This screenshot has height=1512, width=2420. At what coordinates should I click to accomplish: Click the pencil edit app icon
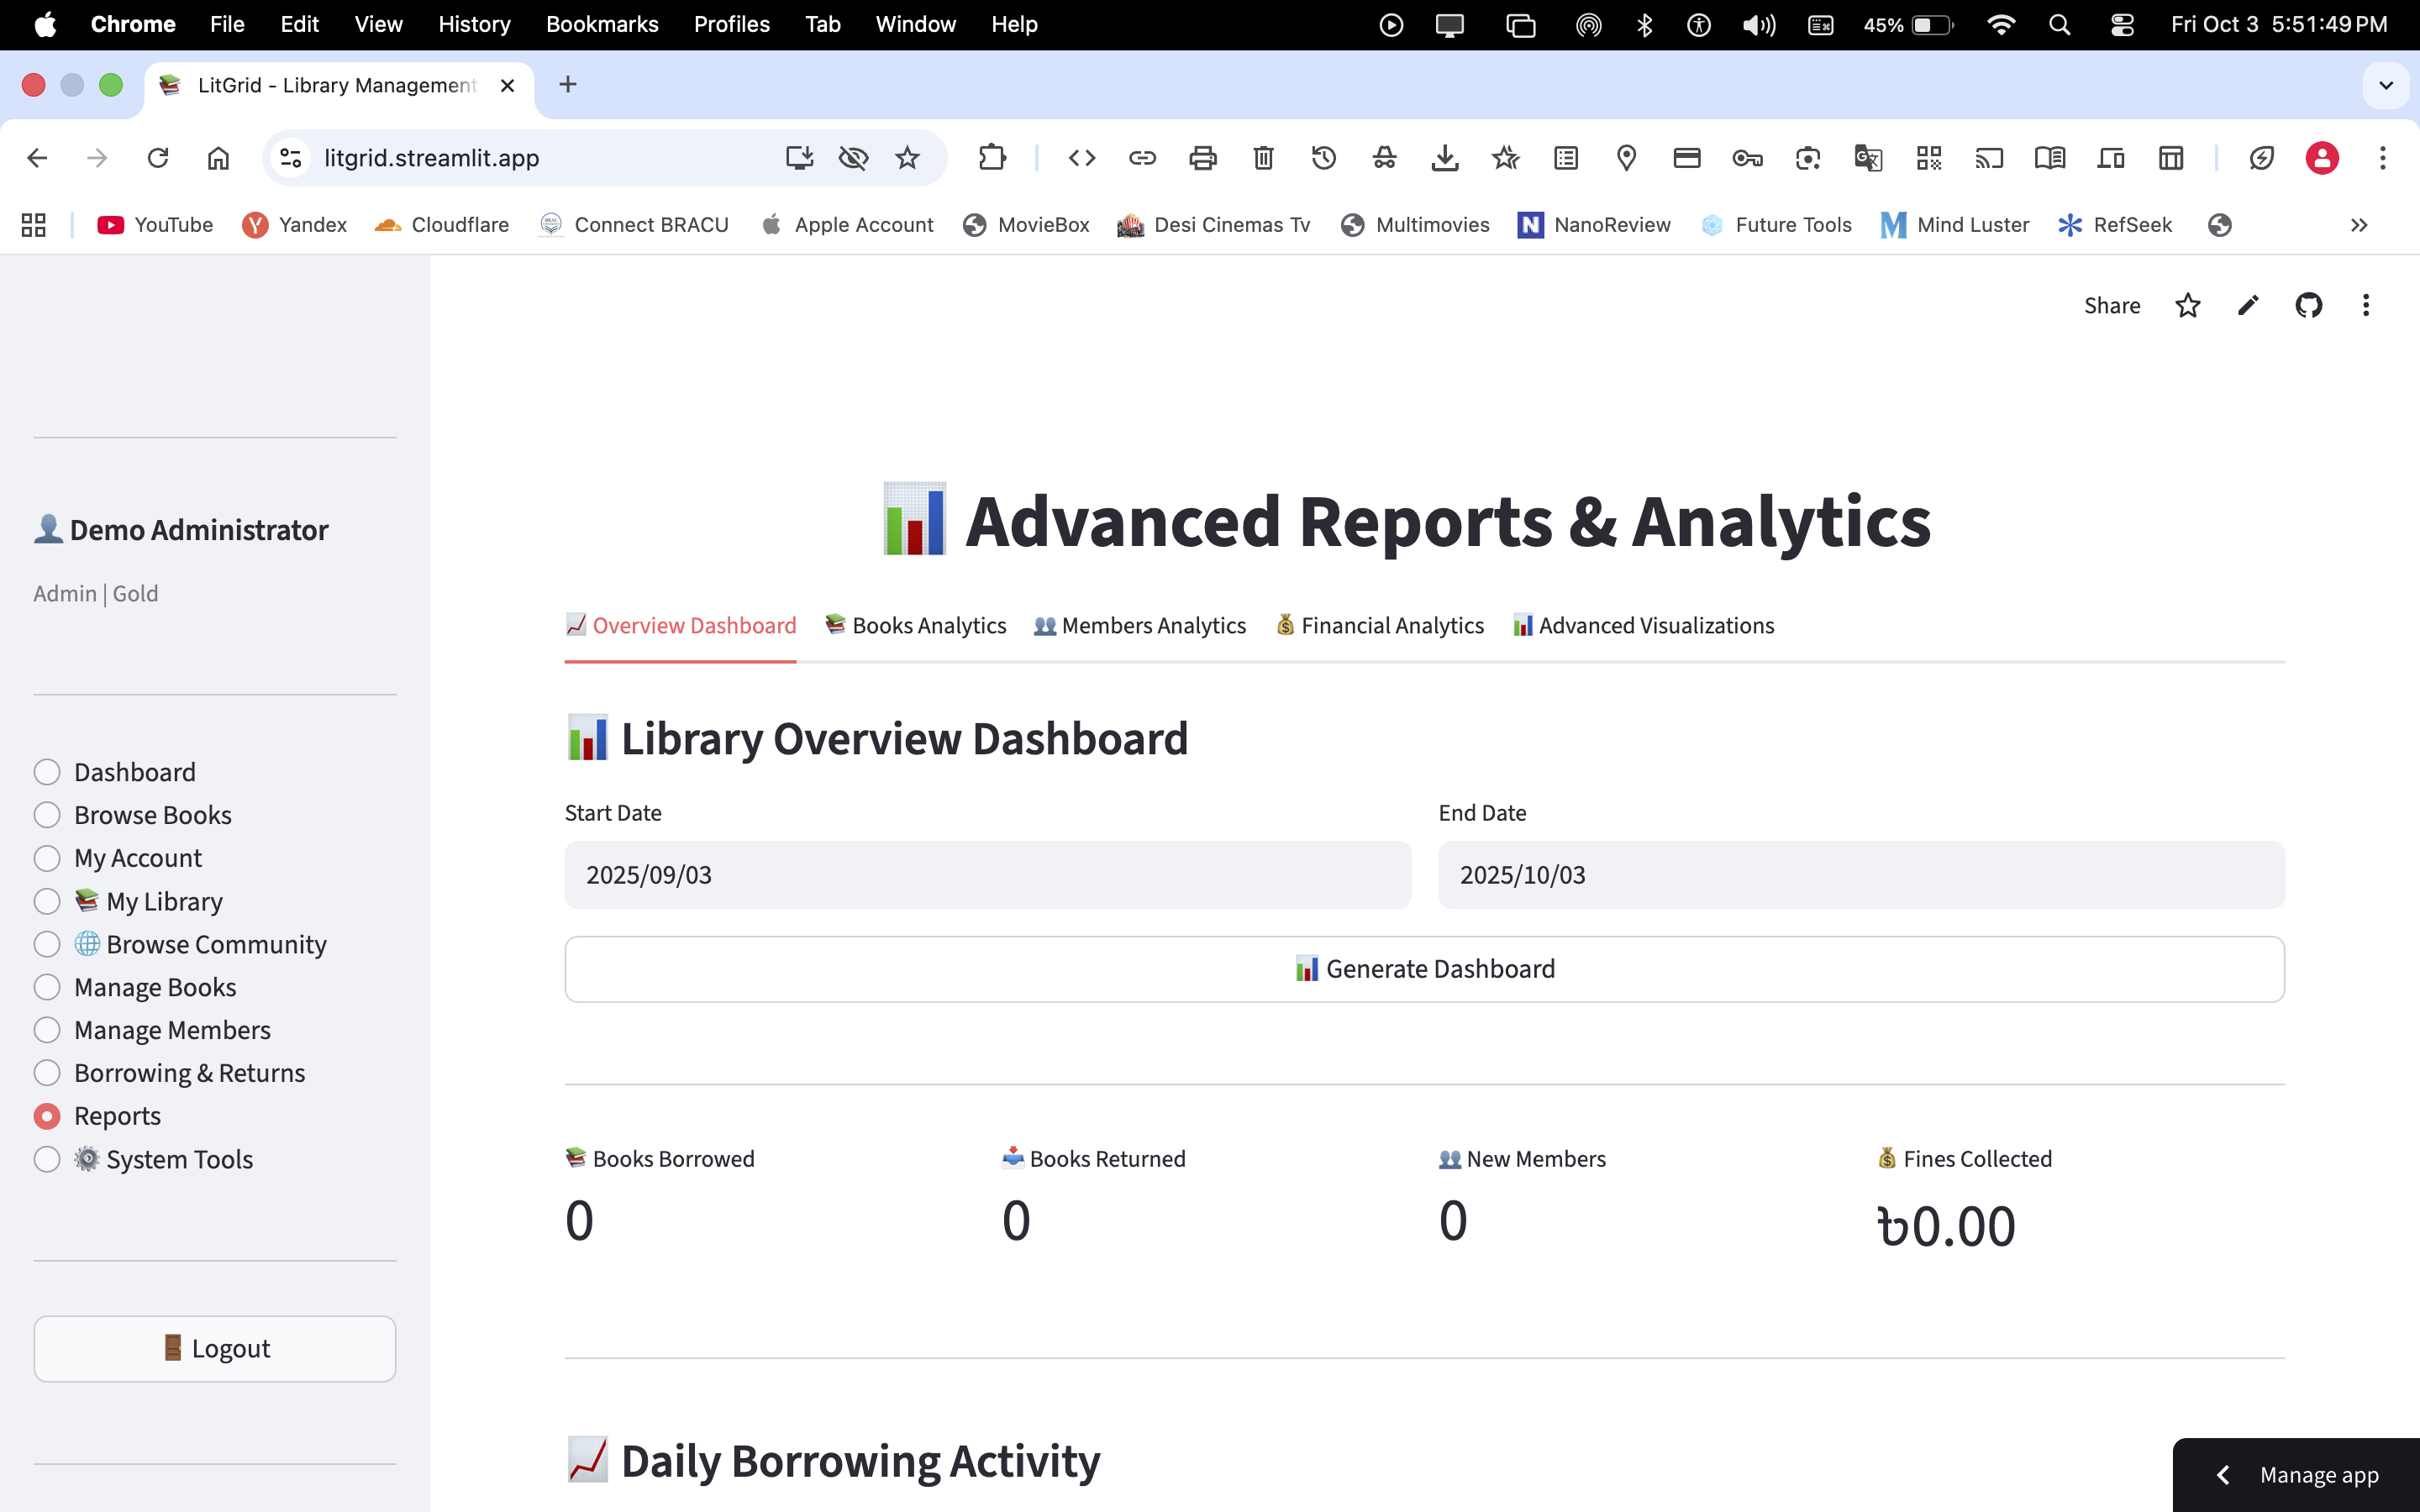[2248, 305]
